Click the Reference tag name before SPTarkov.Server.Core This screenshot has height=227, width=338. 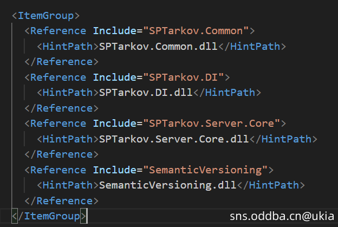tap(58, 124)
